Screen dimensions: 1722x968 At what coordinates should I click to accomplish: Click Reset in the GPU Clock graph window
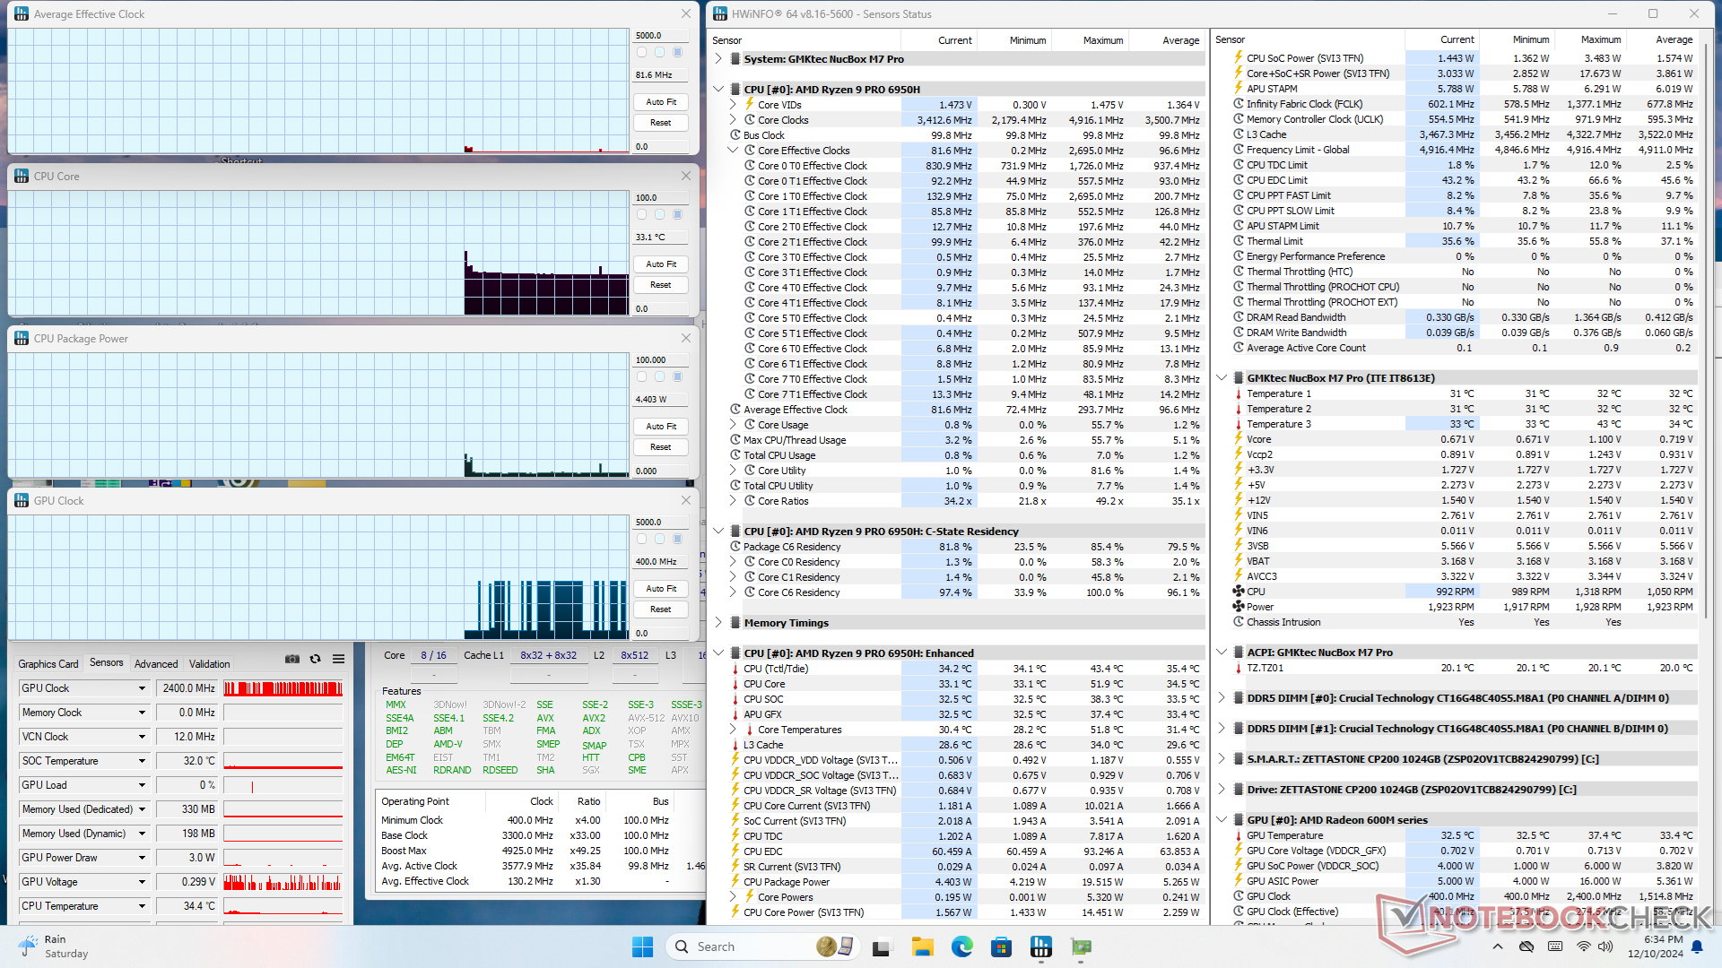point(661,609)
